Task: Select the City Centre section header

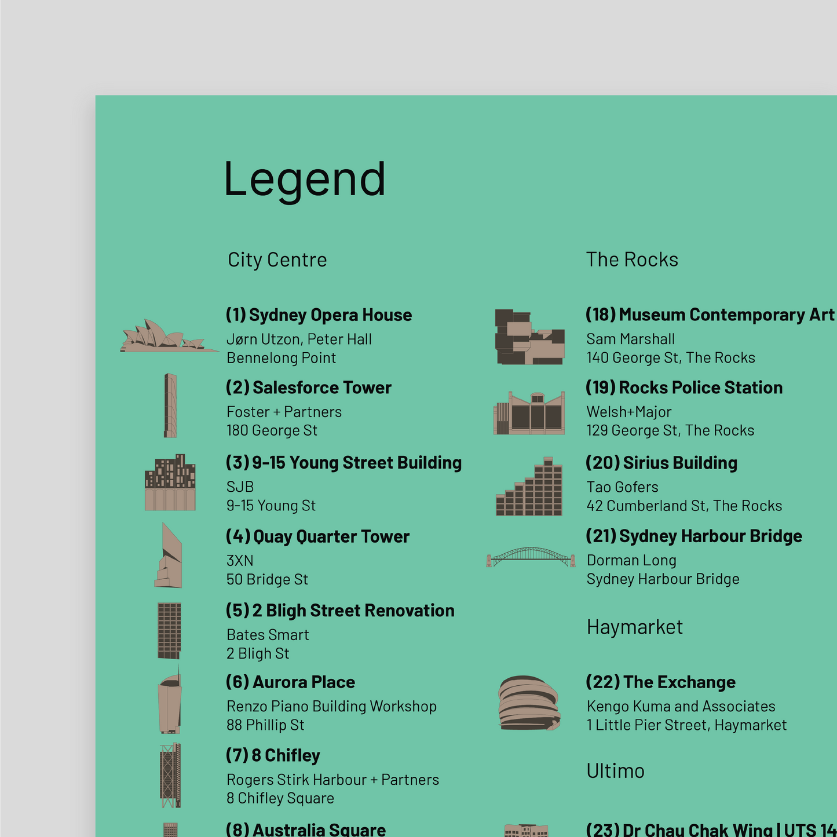Action: coord(277,259)
